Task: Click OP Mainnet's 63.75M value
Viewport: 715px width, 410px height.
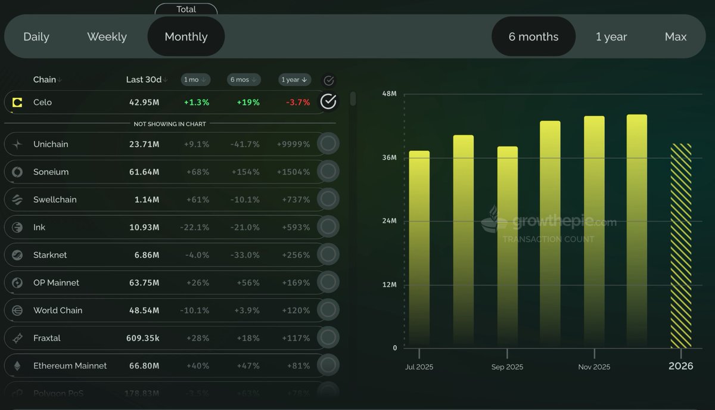Action: coord(144,282)
